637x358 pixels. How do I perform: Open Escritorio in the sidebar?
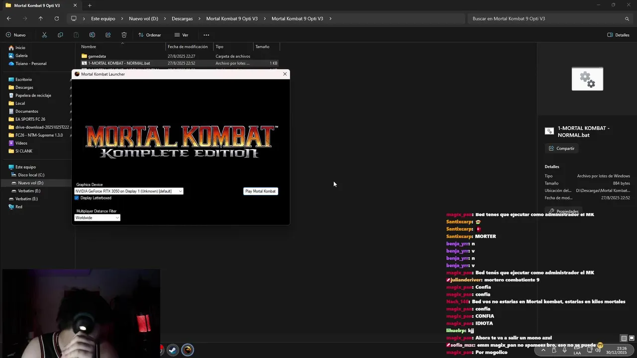tap(23, 80)
